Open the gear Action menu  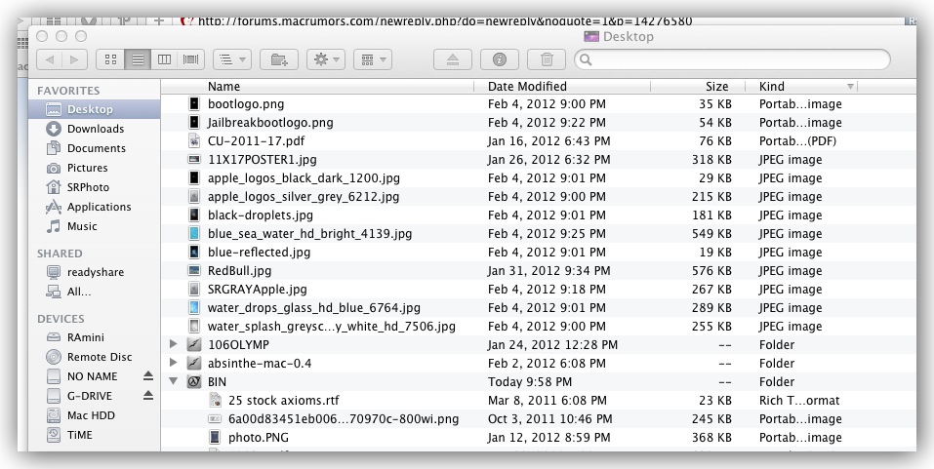(x=326, y=59)
